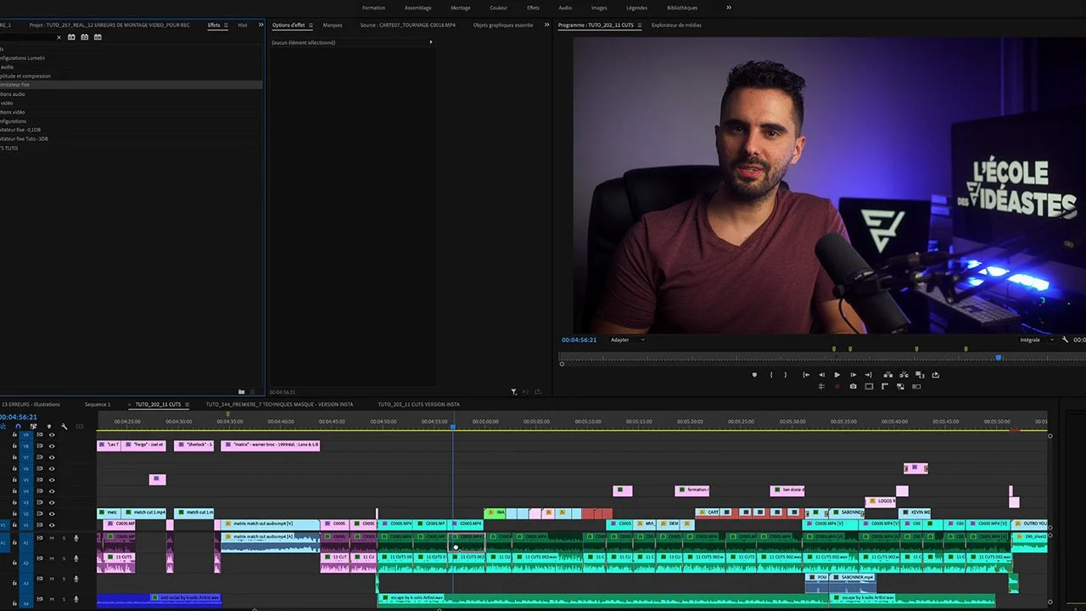Hide video track V2 eye icon

point(52,513)
